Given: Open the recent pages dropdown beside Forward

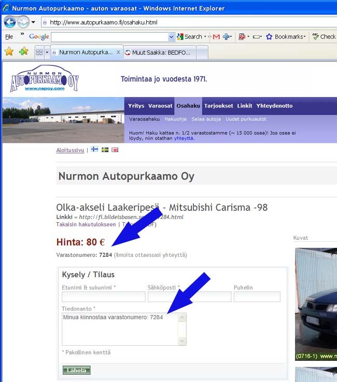Looking at the screenshot, I should [x=33, y=22].
